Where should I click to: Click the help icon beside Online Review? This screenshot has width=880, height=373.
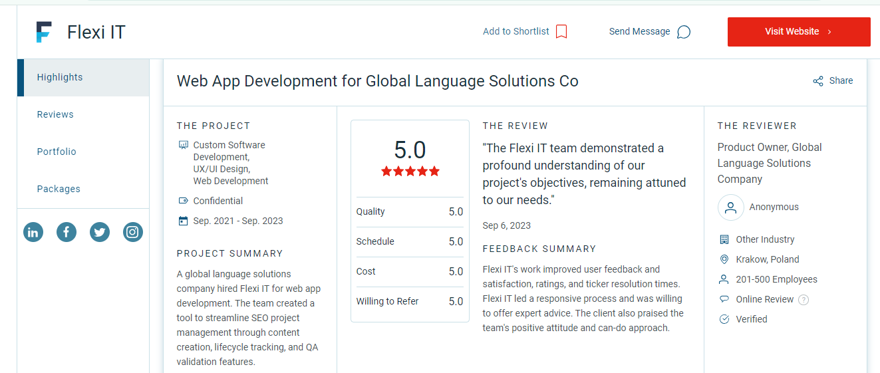coord(804,300)
